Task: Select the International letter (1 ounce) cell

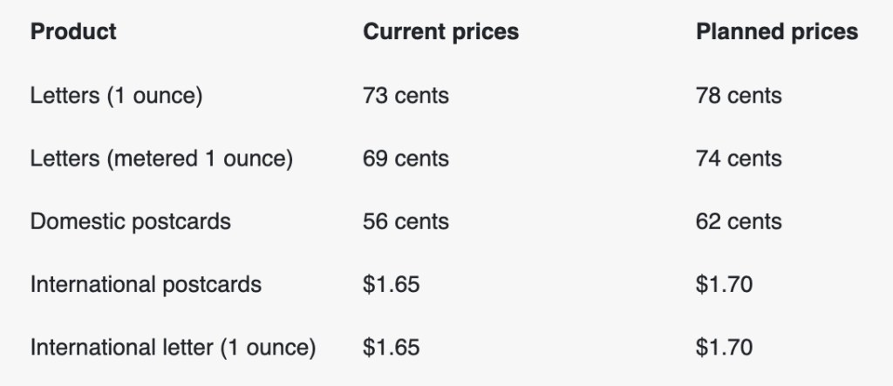Action: (173, 347)
